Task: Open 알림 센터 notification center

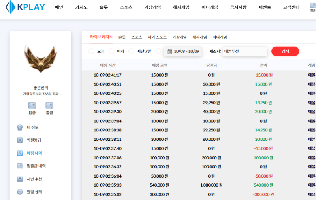Action: 34,192
